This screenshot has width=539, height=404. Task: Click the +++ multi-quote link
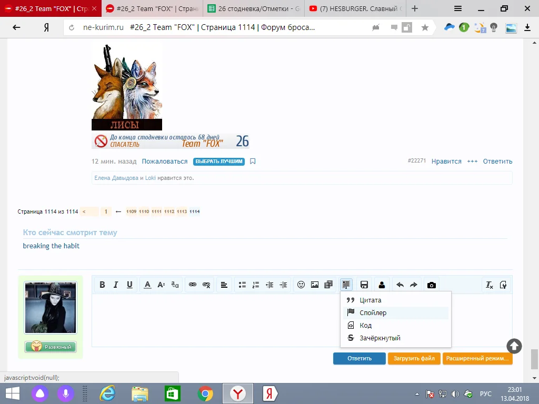[472, 161]
